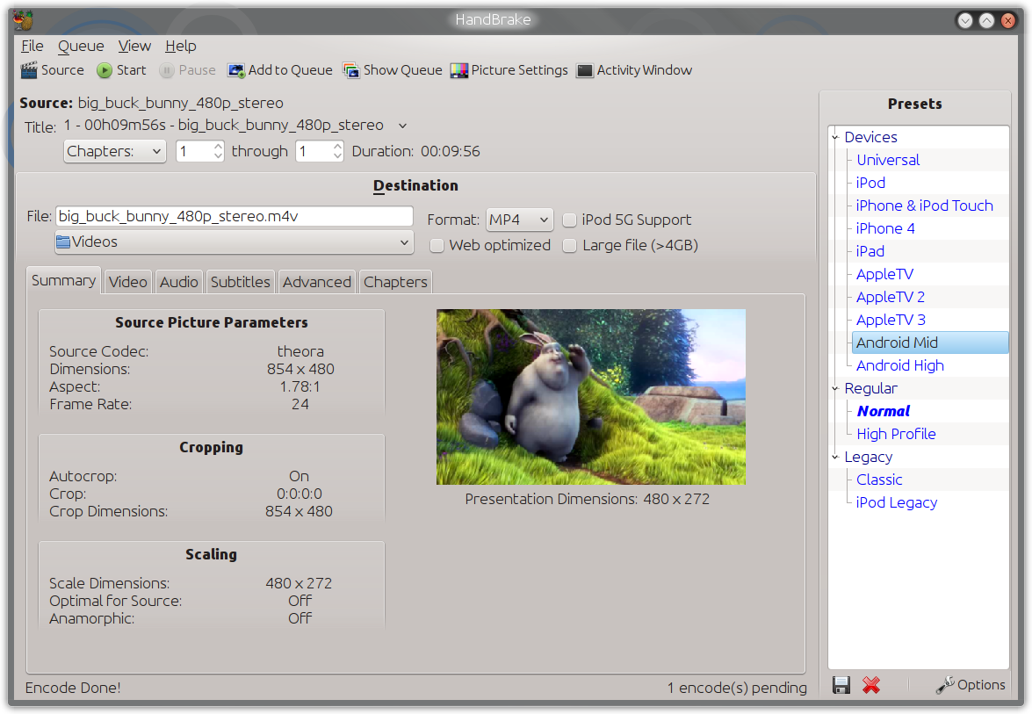Switch to the Subtitles tab
This screenshot has height=714, width=1032.
[241, 282]
